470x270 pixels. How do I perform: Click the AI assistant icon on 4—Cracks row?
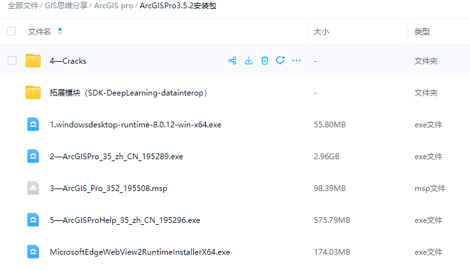(280, 60)
